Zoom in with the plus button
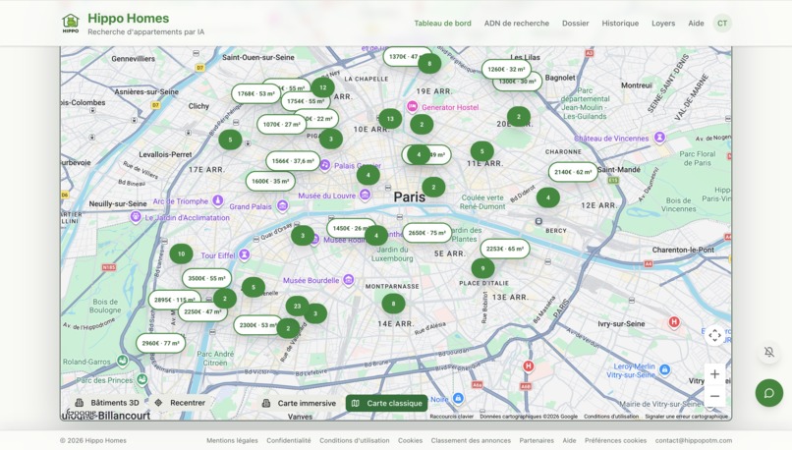This screenshot has width=792, height=450. (x=714, y=374)
